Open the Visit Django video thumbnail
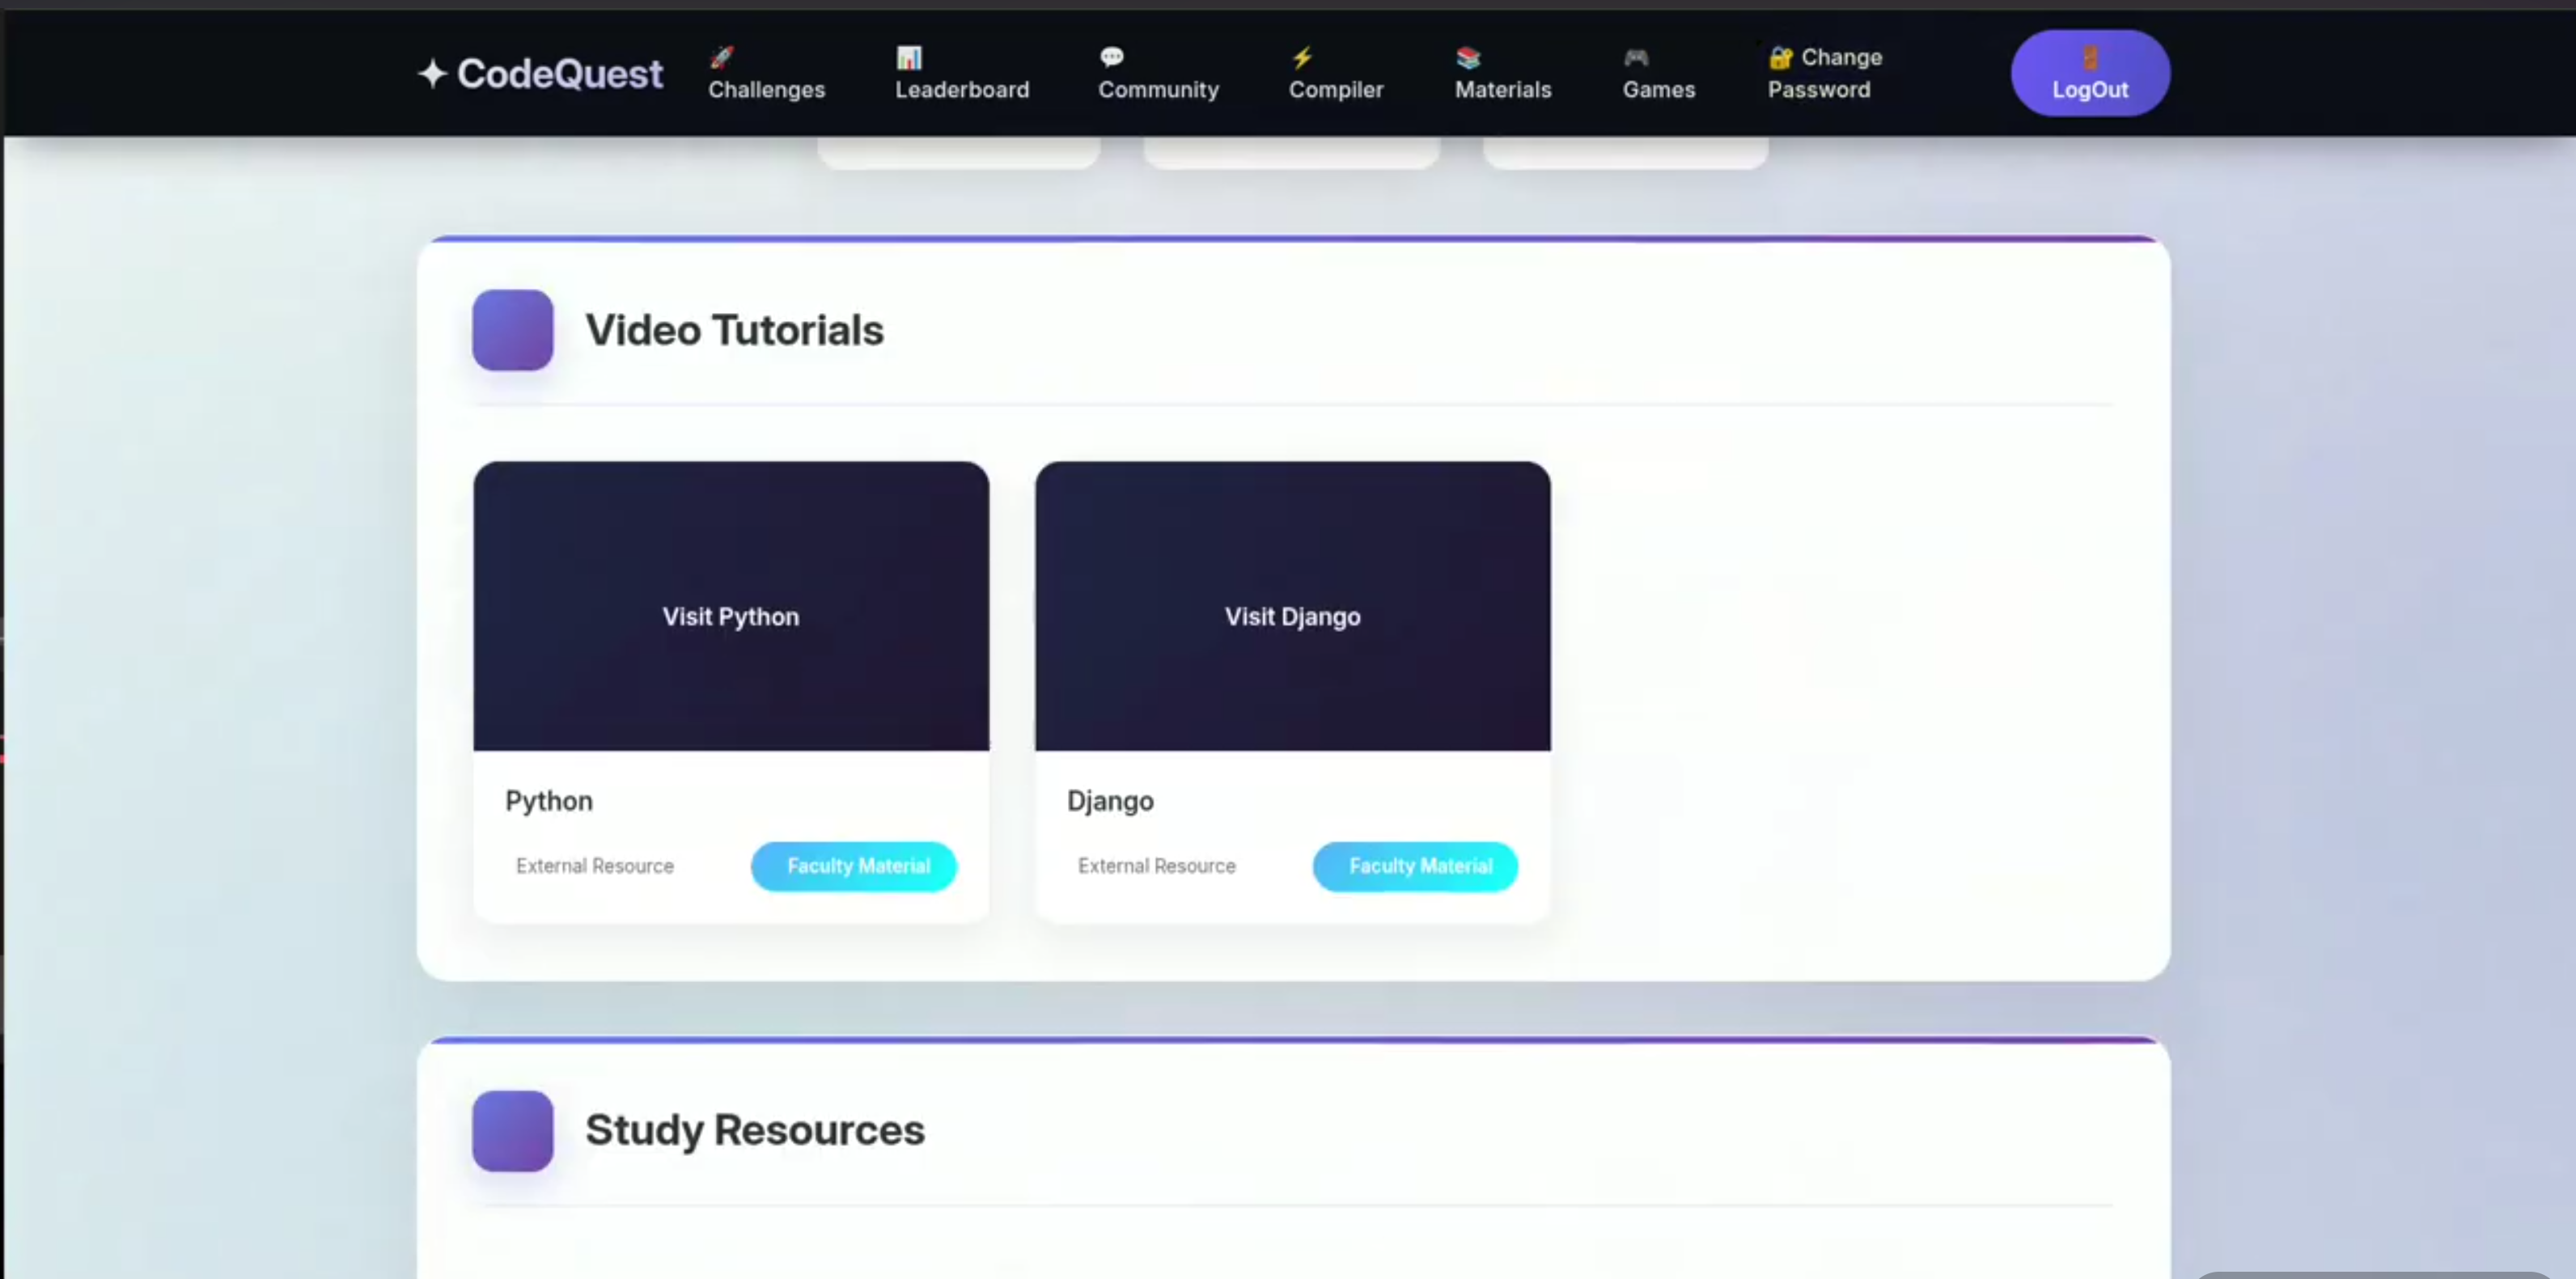The image size is (2576, 1279). tap(1293, 606)
